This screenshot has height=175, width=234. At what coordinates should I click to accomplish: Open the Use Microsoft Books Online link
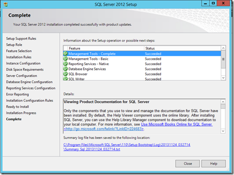177,124
